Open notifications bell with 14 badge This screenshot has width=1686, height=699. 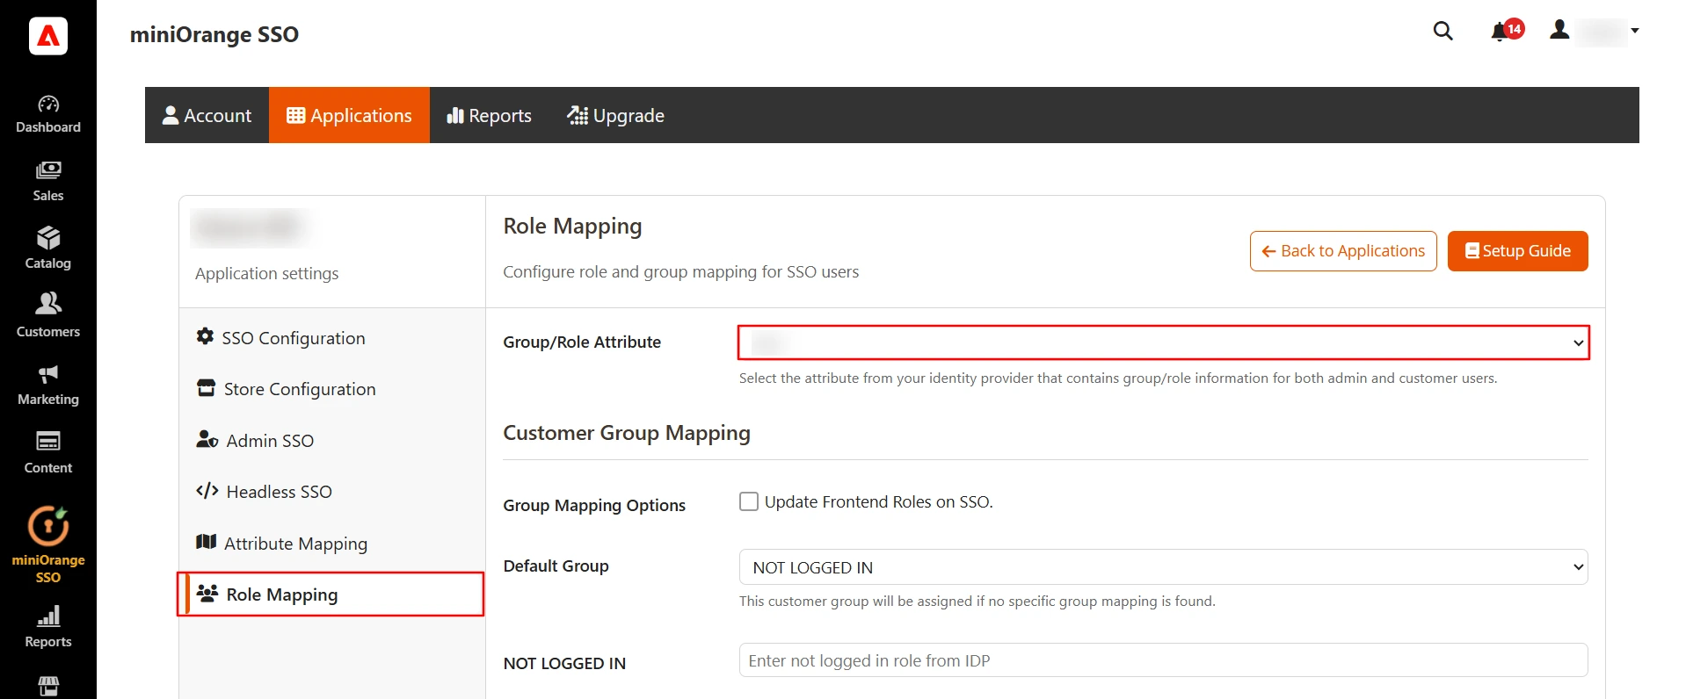click(x=1506, y=31)
